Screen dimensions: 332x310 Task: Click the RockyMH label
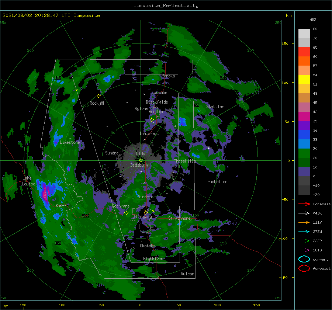pos(97,103)
